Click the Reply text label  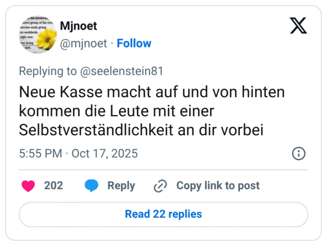[121, 186]
